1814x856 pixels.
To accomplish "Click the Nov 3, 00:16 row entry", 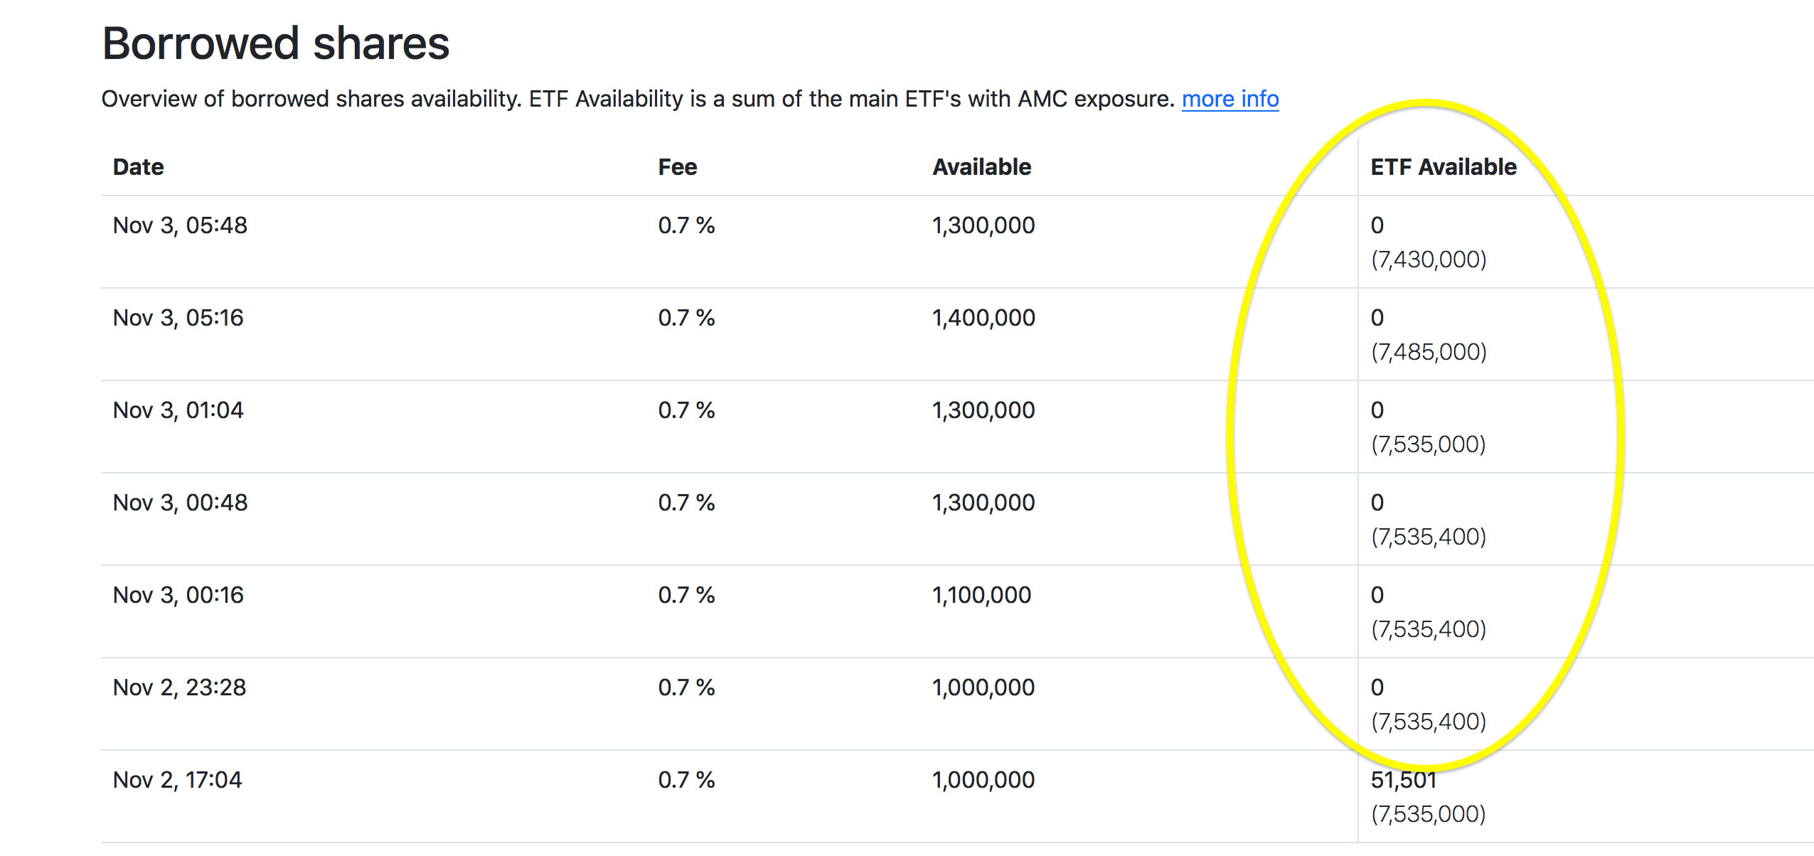I will point(178,595).
